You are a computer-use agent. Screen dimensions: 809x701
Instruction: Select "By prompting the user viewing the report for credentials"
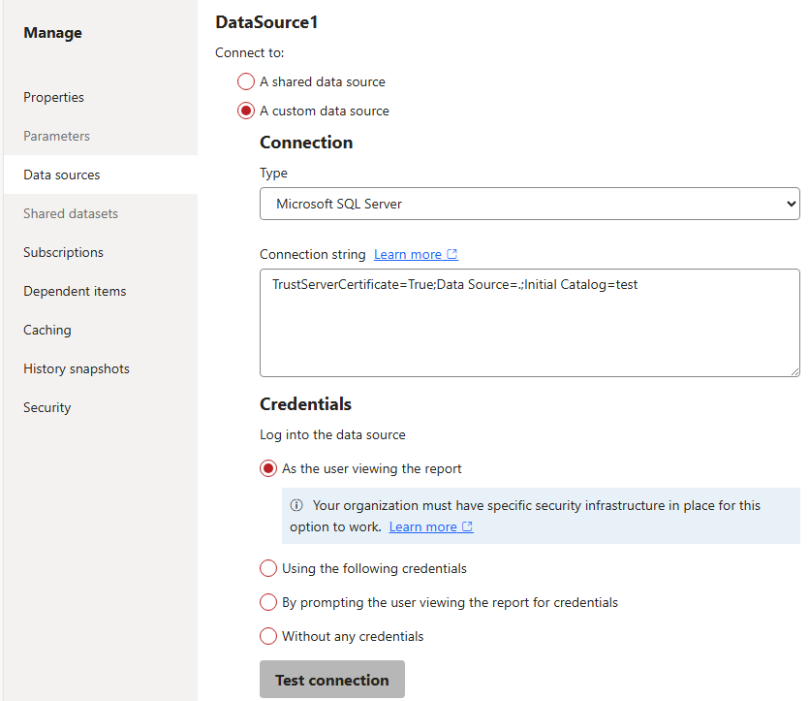point(268,602)
